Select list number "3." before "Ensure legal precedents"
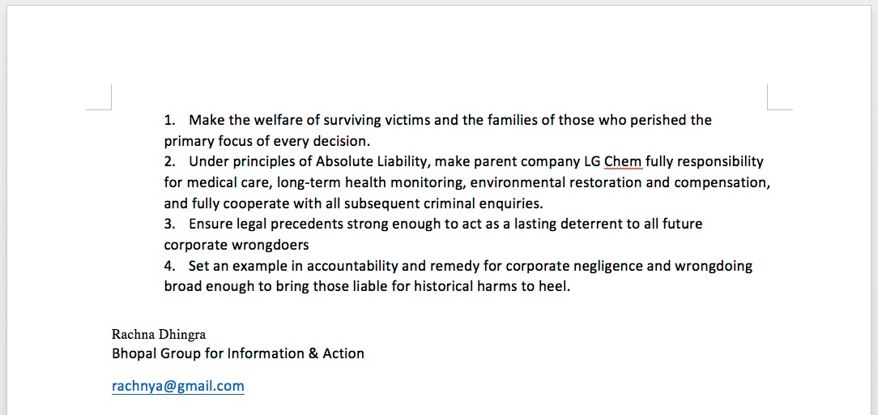Viewport: 878px width, 415px height. [x=170, y=224]
